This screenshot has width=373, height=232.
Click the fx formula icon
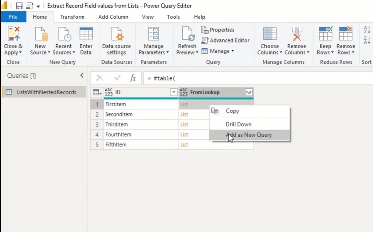coord(133,78)
